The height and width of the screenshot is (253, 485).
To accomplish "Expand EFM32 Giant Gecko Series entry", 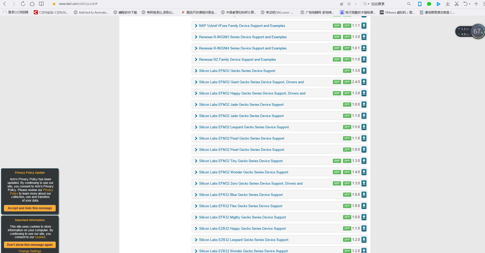I will click(x=196, y=82).
